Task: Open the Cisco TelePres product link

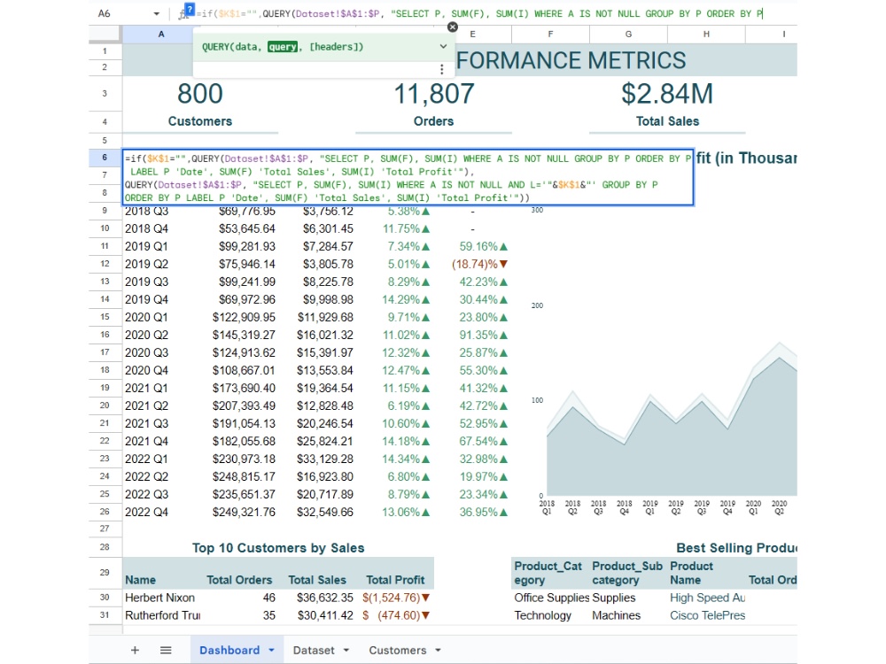Action: click(707, 615)
